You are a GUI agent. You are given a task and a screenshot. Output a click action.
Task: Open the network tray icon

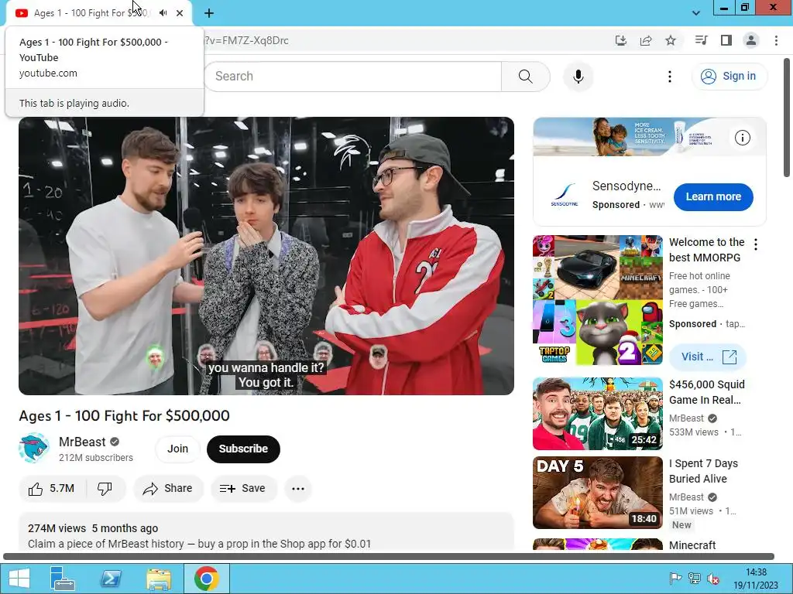[695, 579]
